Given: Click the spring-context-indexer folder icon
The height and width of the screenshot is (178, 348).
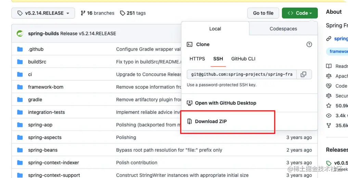Looking at the screenshot, I should [20, 163].
